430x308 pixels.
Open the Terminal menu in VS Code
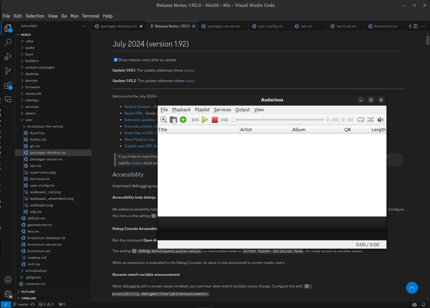(91, 16)
